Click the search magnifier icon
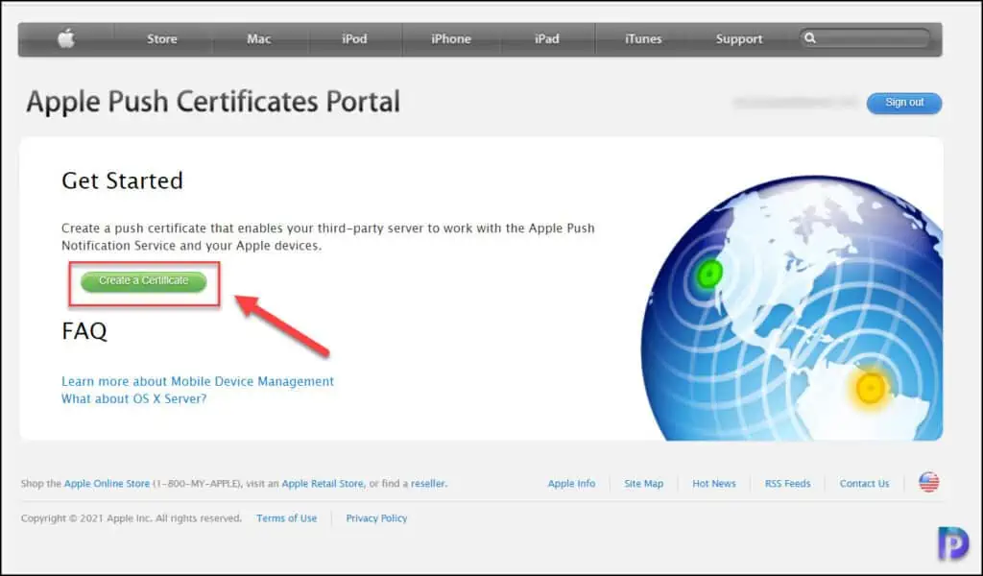The image size is (983, 576). 810,38
